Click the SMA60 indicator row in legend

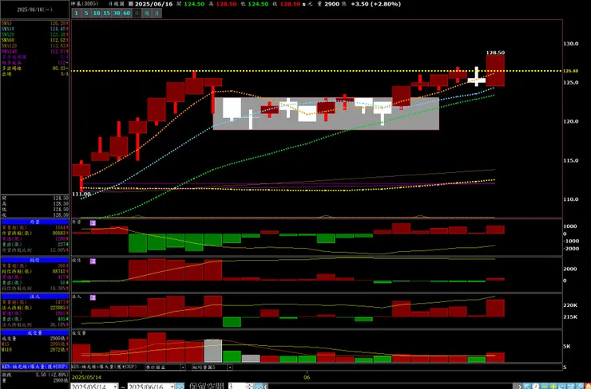click(34, 40)
